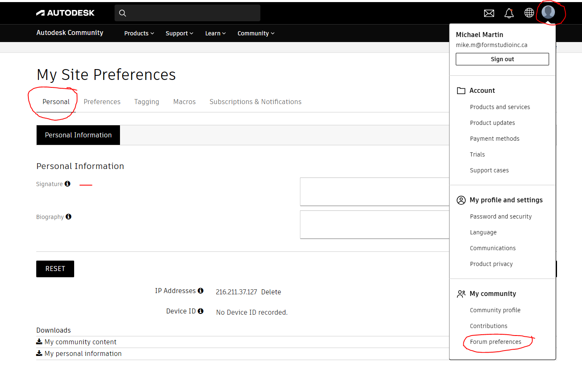
Task: Click the My community people icon
Action: 461,293
